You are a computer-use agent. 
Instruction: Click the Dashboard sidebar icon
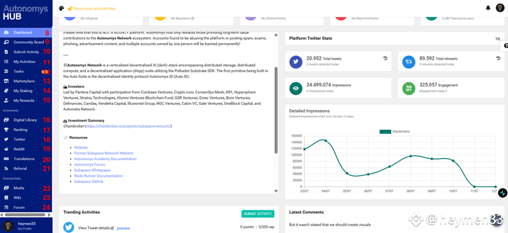tap(6, 32)
